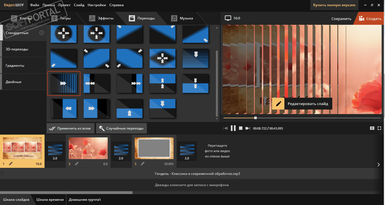Screen dimensions: 385x205
Task: Open the transition after slide 2
Action: 121,151
